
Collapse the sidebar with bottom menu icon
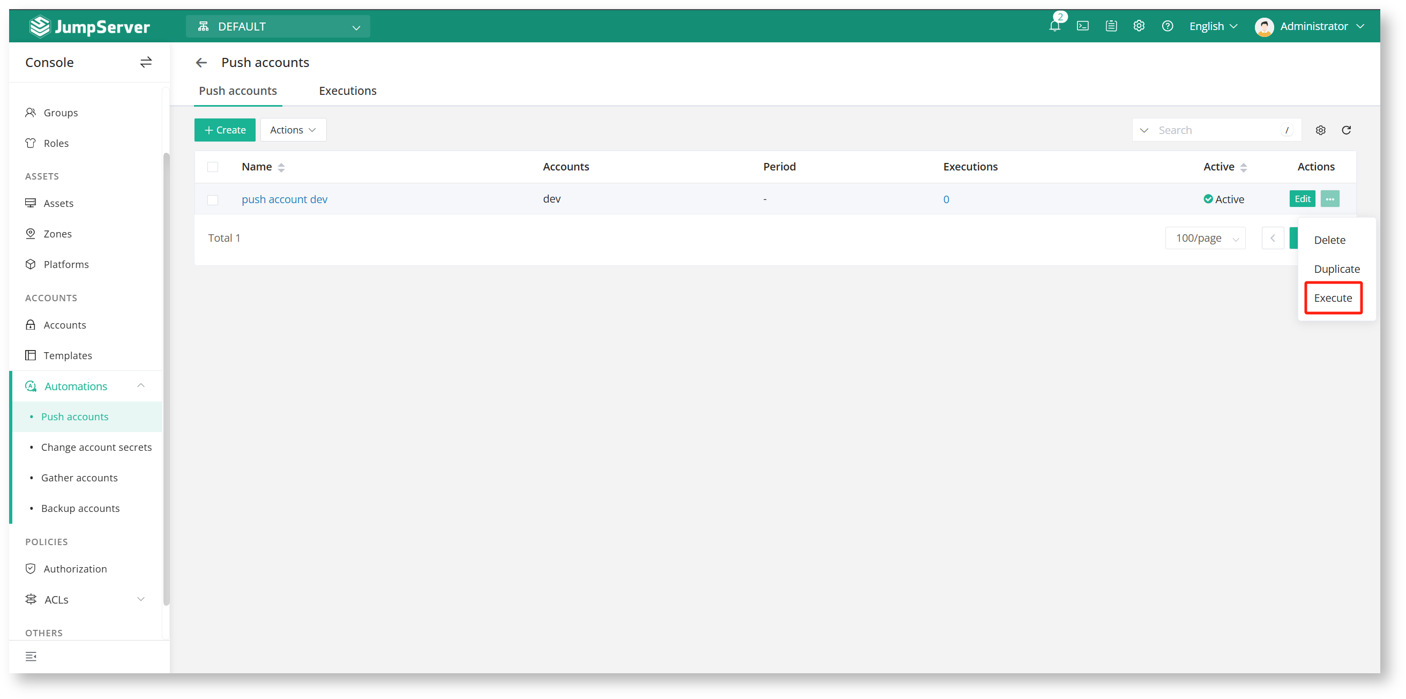pyautogui.click(x=31, y=657)
